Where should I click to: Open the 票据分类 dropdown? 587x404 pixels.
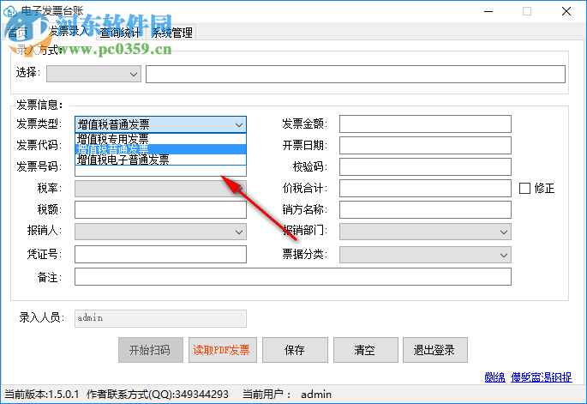click(425, 255)
